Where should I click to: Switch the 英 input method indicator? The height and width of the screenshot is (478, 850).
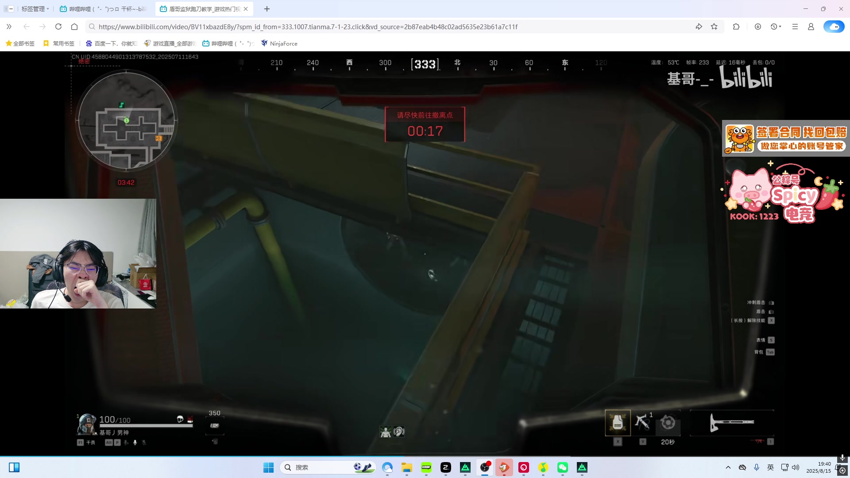(x=771, y=467)
